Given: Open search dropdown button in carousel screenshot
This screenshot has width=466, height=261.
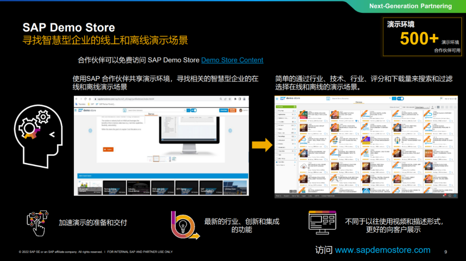Looking at the screenshot, I should tap(188, 110).
